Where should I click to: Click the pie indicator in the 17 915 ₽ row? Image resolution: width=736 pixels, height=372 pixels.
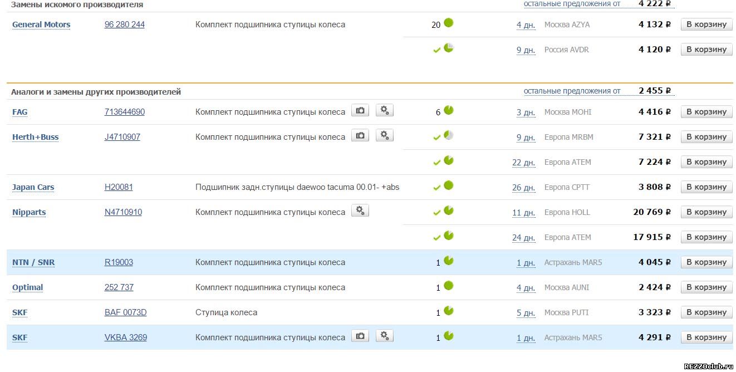(x=449, y=236)
